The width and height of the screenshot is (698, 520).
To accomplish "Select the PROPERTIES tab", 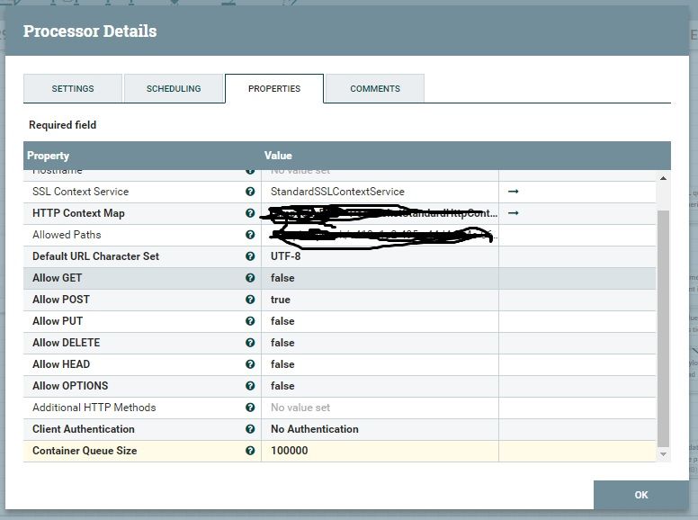I will pyautogui.click(x=274, y=88).
